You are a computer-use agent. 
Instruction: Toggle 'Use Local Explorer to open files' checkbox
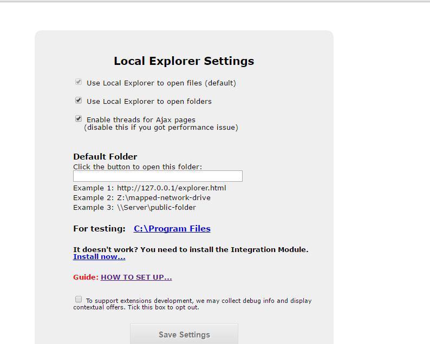[x=79, y=82]
